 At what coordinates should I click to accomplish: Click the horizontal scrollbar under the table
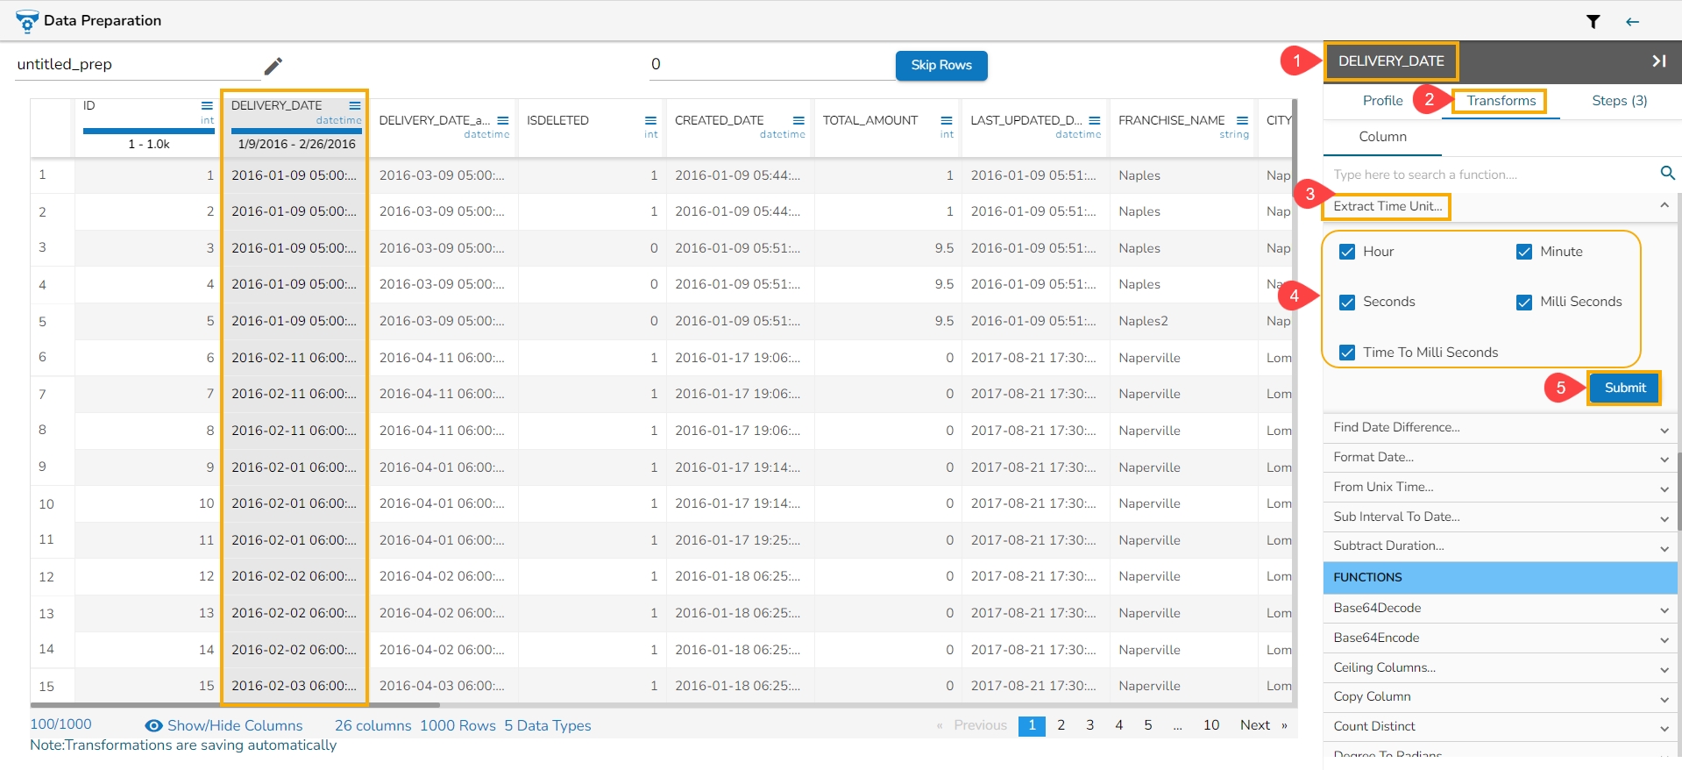tap(235, 704)
